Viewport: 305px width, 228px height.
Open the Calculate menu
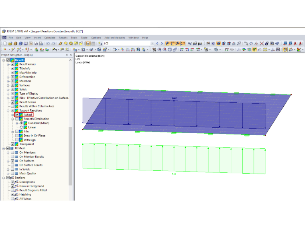[x=50, y=38]
